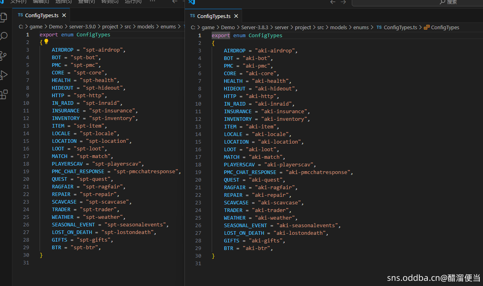Open the 文件(F) menu

click(x=18, y=2)
